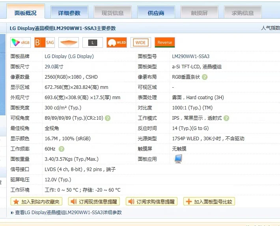Open the 供应商 tab
Image resolution: width=280 pixels, height=226 pixels.
[156, 13]
